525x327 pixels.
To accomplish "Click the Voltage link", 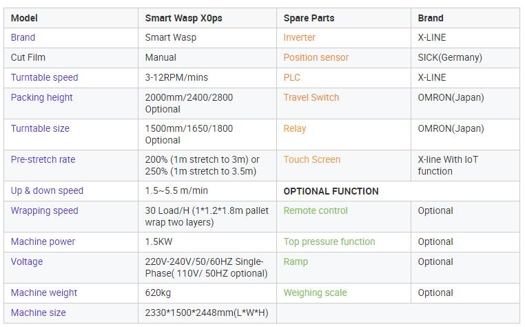I will 27,261.
